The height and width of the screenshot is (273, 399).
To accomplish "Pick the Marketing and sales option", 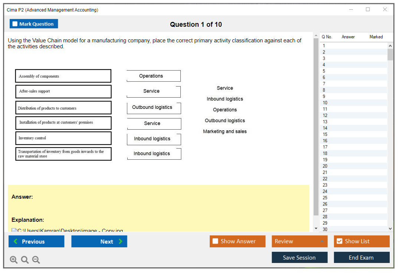I will [225, 131].
